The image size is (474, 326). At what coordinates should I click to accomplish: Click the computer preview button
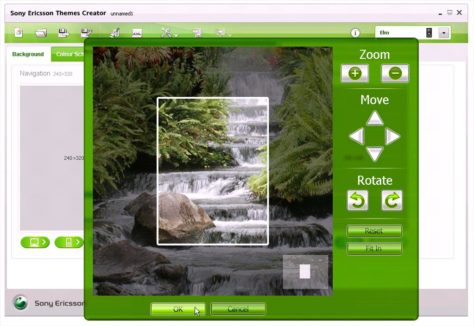click(x=35, y=242)
